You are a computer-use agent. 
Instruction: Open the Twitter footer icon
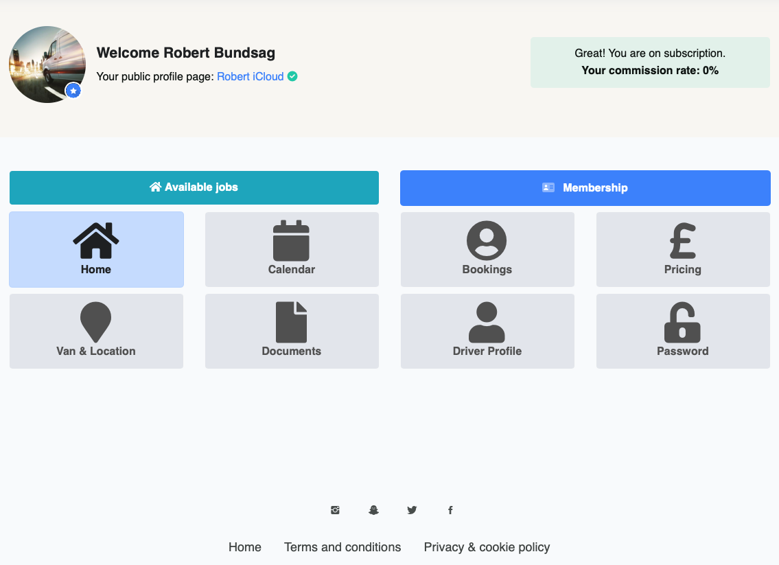click(x=412, y=510)
